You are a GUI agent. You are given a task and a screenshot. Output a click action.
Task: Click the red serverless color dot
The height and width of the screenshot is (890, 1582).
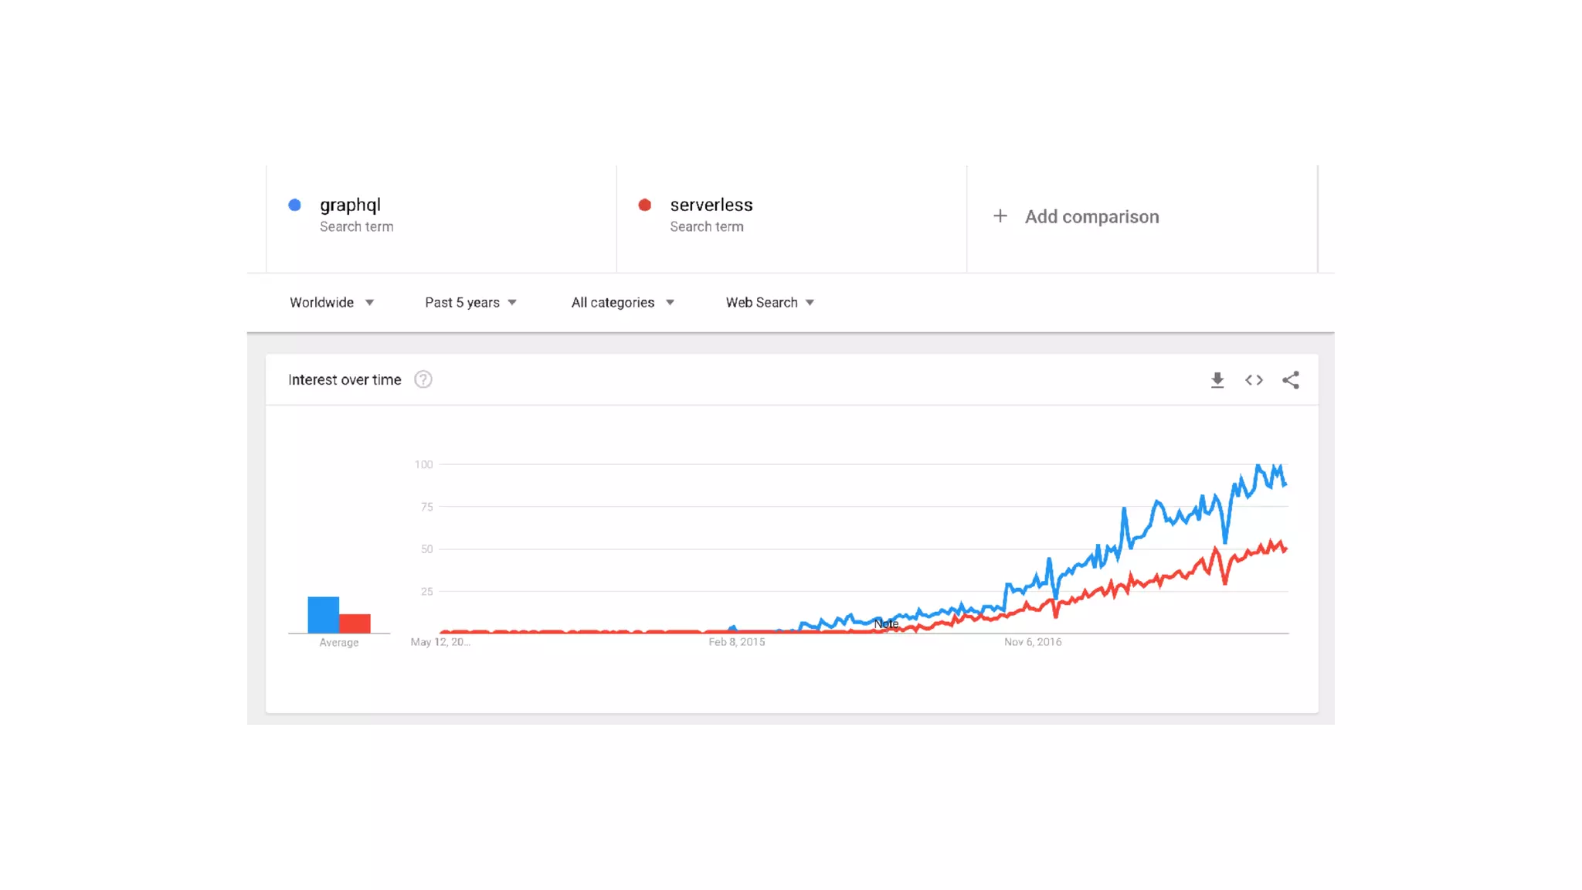tap(644, 205)
